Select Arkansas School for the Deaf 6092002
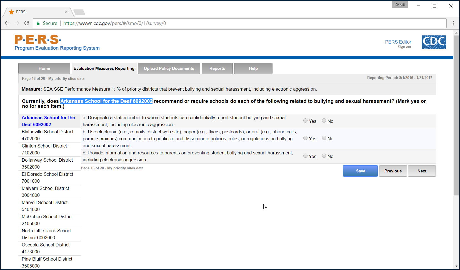Screen dimensions: 460x270 click(x=50, y=121)
